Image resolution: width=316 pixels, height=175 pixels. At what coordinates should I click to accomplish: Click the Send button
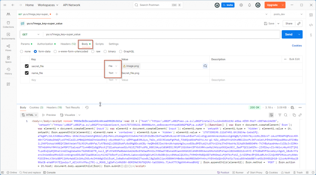[x=289, y=35]
